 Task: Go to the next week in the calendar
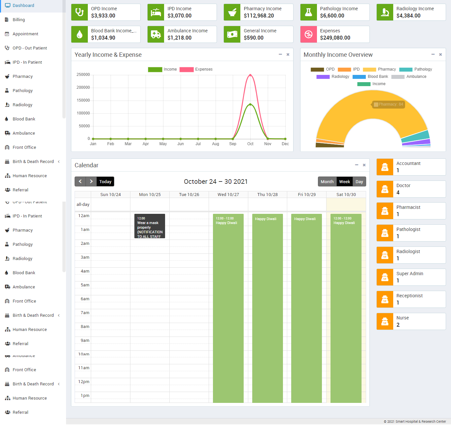coord(91,181)
